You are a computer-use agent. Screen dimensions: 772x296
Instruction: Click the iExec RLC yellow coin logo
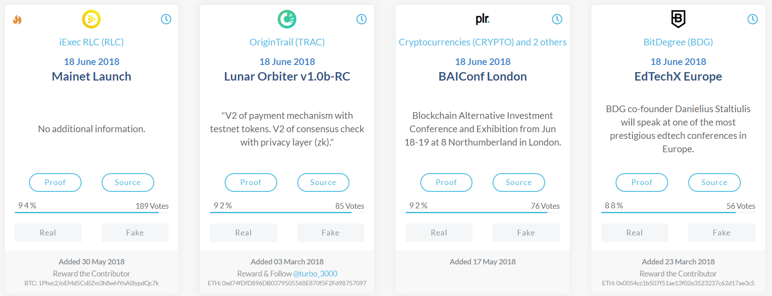[91, 19]
